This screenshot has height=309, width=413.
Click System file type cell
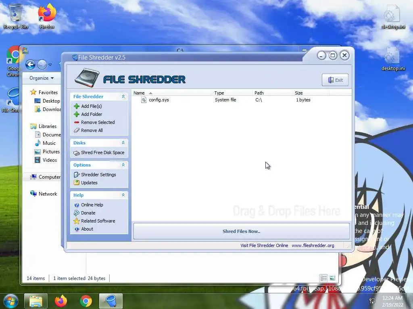225,100
